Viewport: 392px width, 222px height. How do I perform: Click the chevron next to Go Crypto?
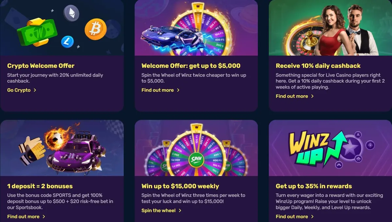click(35, 90)
